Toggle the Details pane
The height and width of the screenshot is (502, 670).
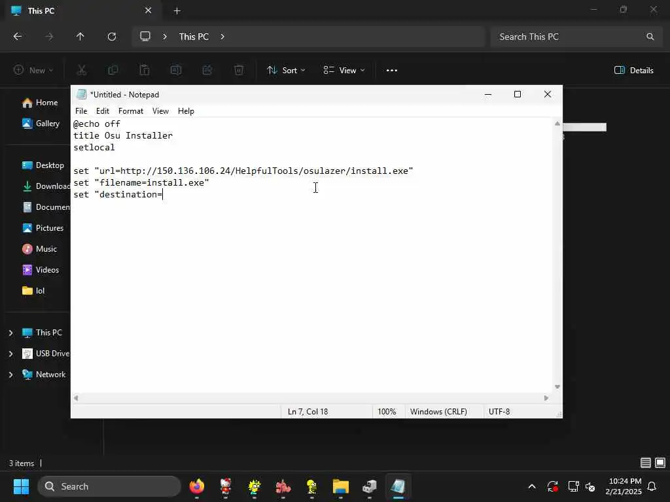click(633, 71)
